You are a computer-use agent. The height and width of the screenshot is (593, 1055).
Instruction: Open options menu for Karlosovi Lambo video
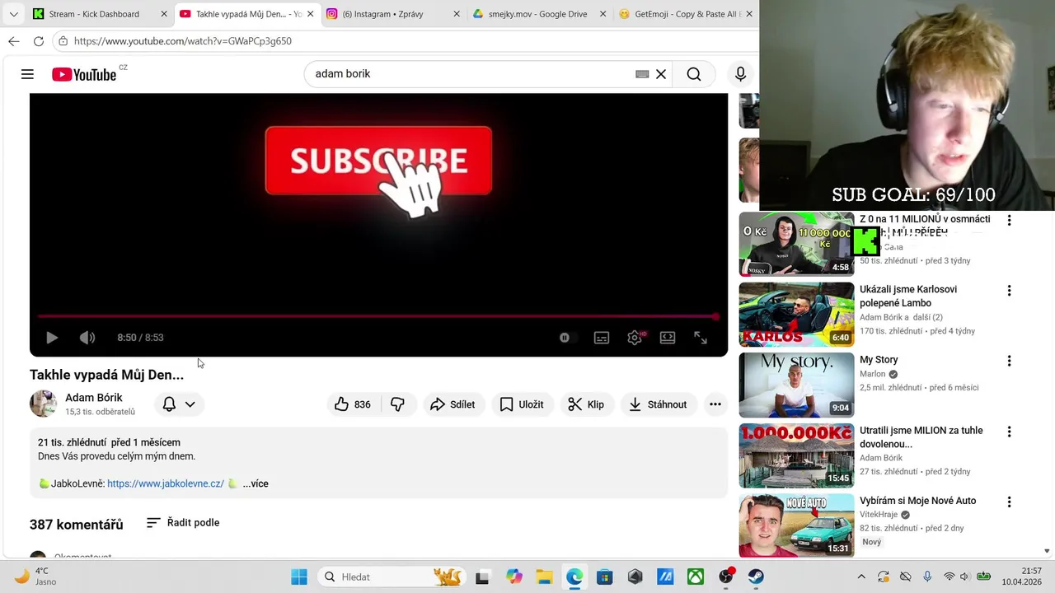1009,291
